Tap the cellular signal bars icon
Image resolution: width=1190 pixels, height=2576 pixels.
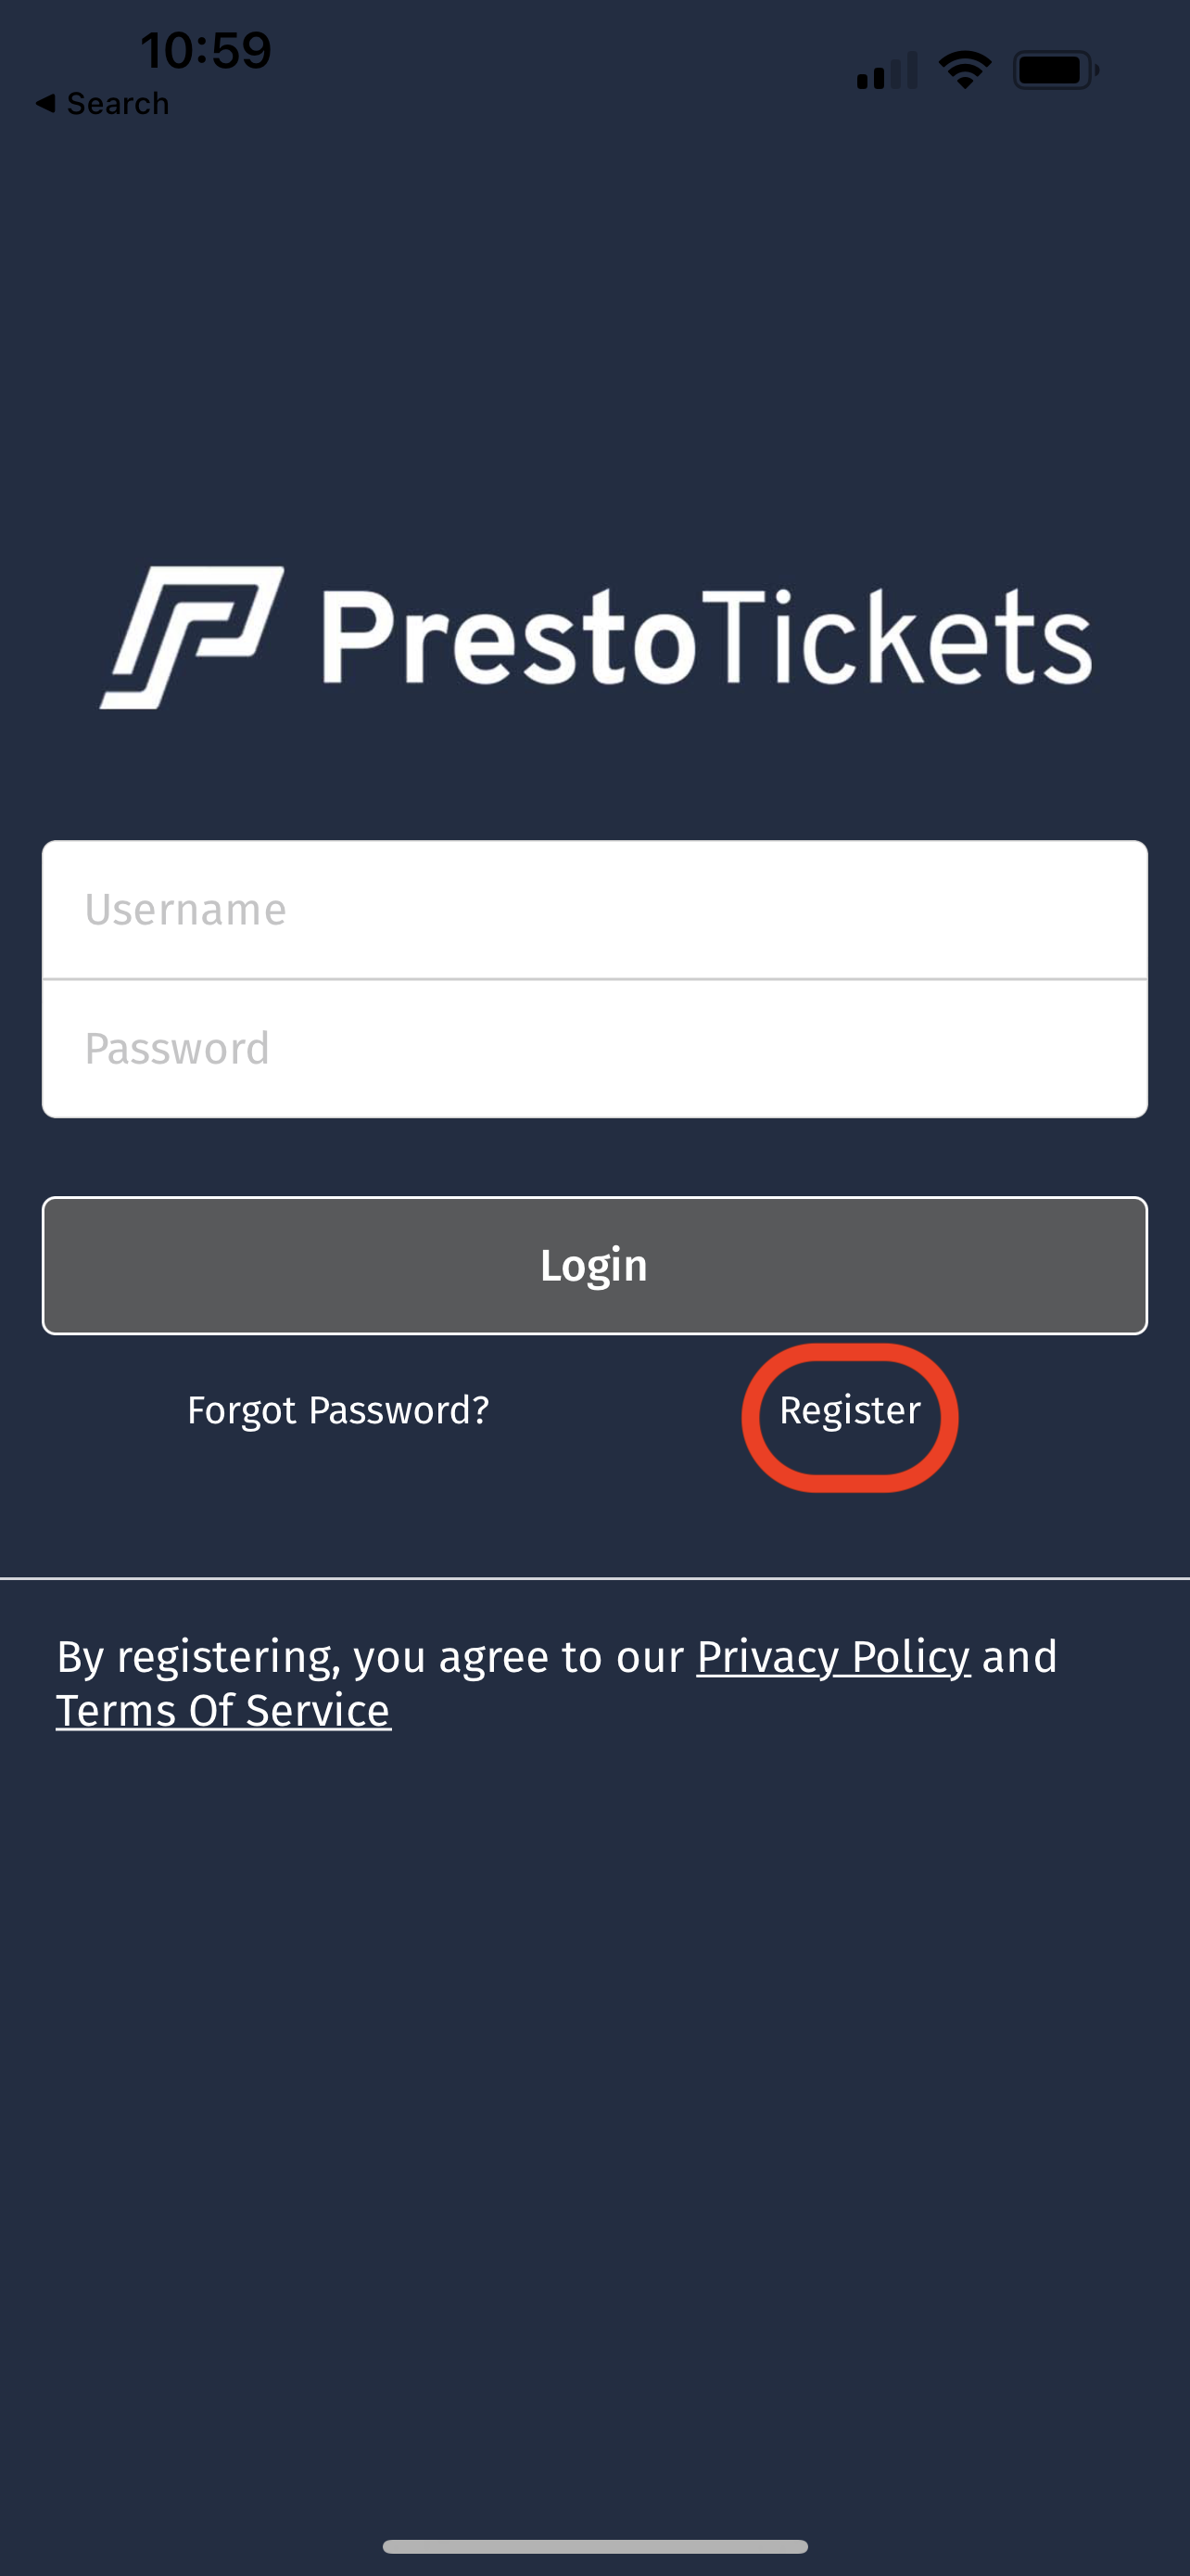point(886,71)
